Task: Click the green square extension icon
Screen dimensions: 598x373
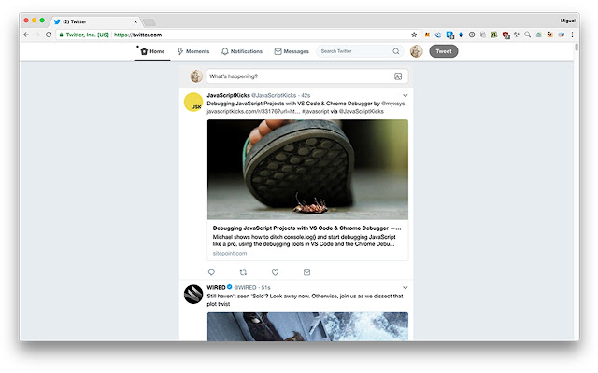Action: 494,35
